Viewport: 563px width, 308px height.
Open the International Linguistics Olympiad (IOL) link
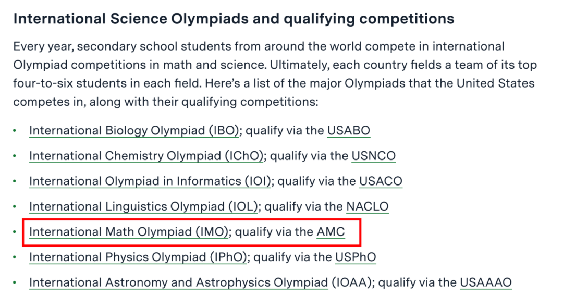pos(144,206)
